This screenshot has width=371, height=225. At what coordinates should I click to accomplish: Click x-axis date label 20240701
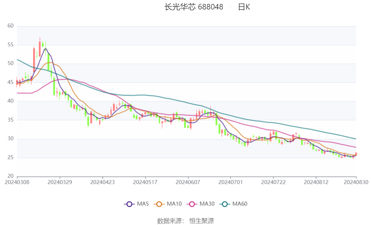(231, 182)
